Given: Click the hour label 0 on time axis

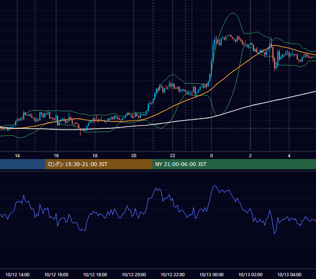Looking at the screenshot, I should [211, 156].
